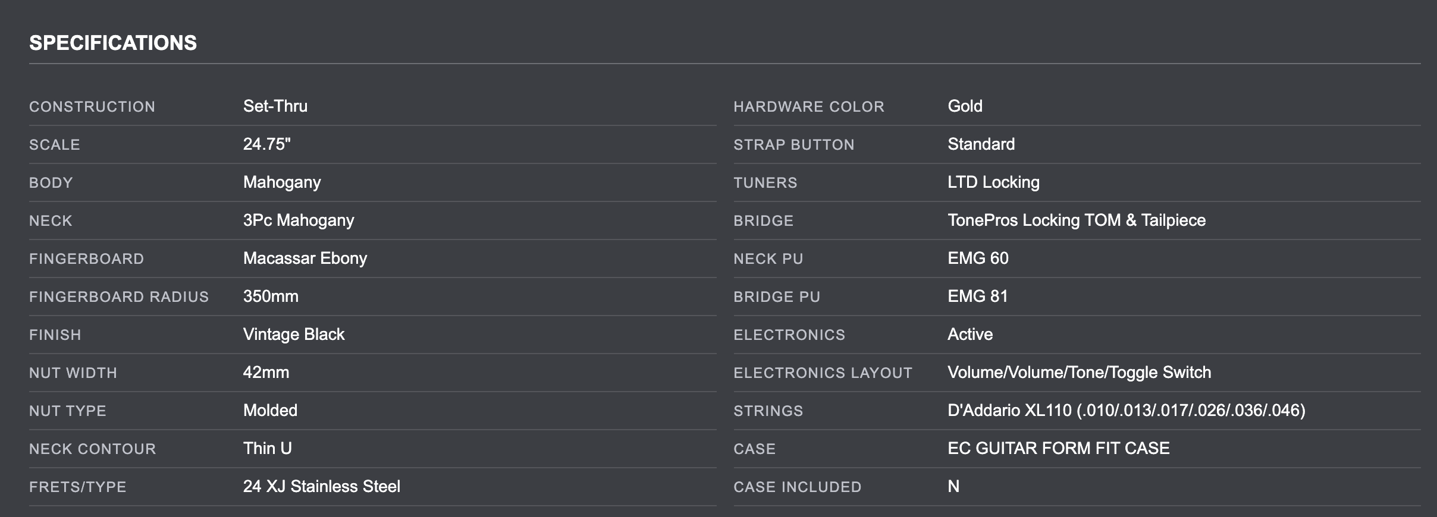Click the Volume/Volume/Tone/Toggle Switch layout text
1437x517 pixels.
click(x=1079, y=372)
